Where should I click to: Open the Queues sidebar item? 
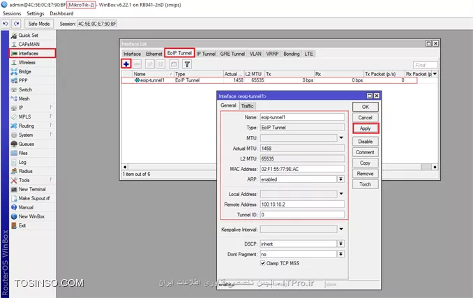27,144
